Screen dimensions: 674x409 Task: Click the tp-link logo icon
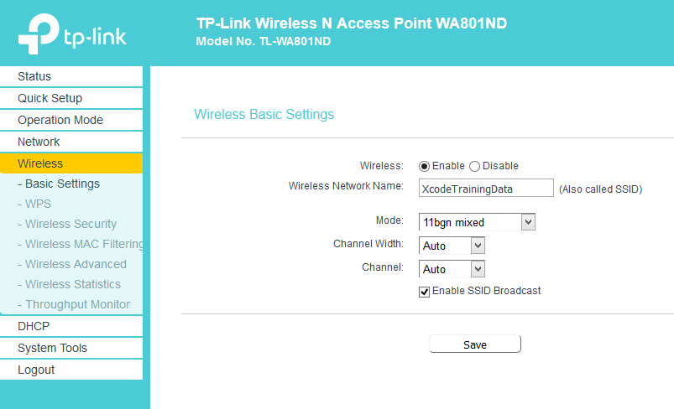[39, 34]
